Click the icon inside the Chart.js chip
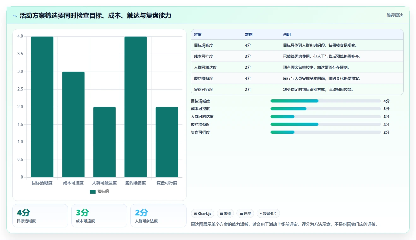The height and width of the screenshot is (240, 416). pyautogui.click(x=196, y=214)
